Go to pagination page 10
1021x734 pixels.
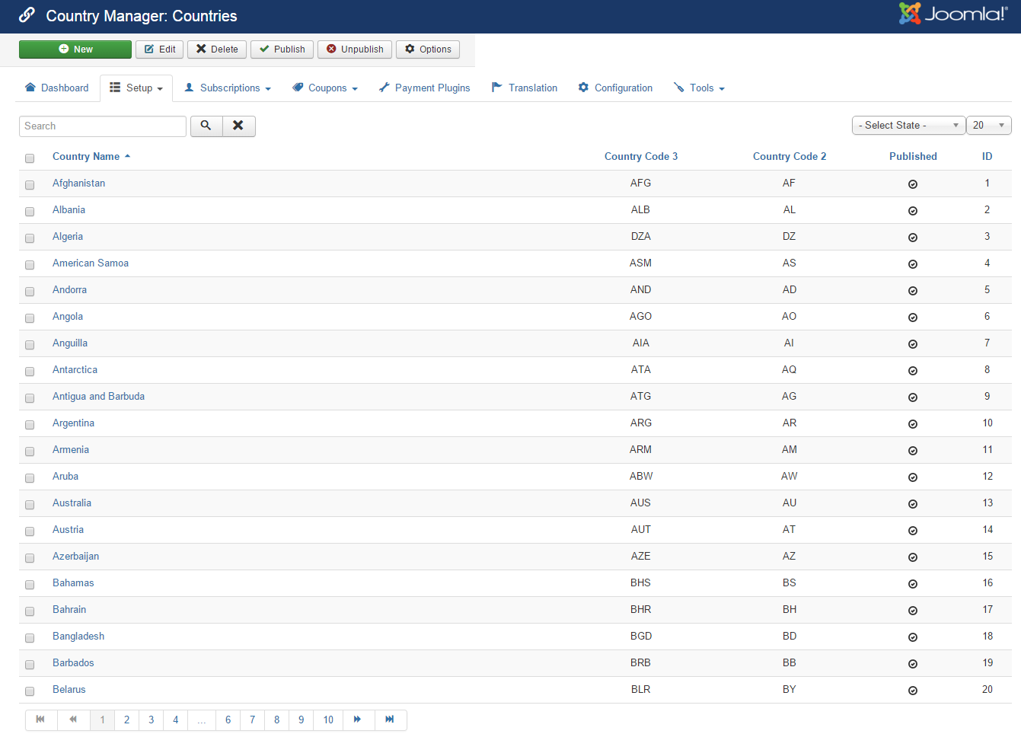(x=328, y=720)
